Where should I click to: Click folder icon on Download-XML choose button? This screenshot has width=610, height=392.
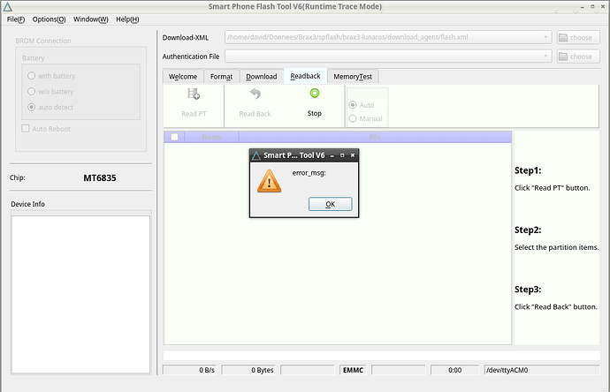coord(563,38)
